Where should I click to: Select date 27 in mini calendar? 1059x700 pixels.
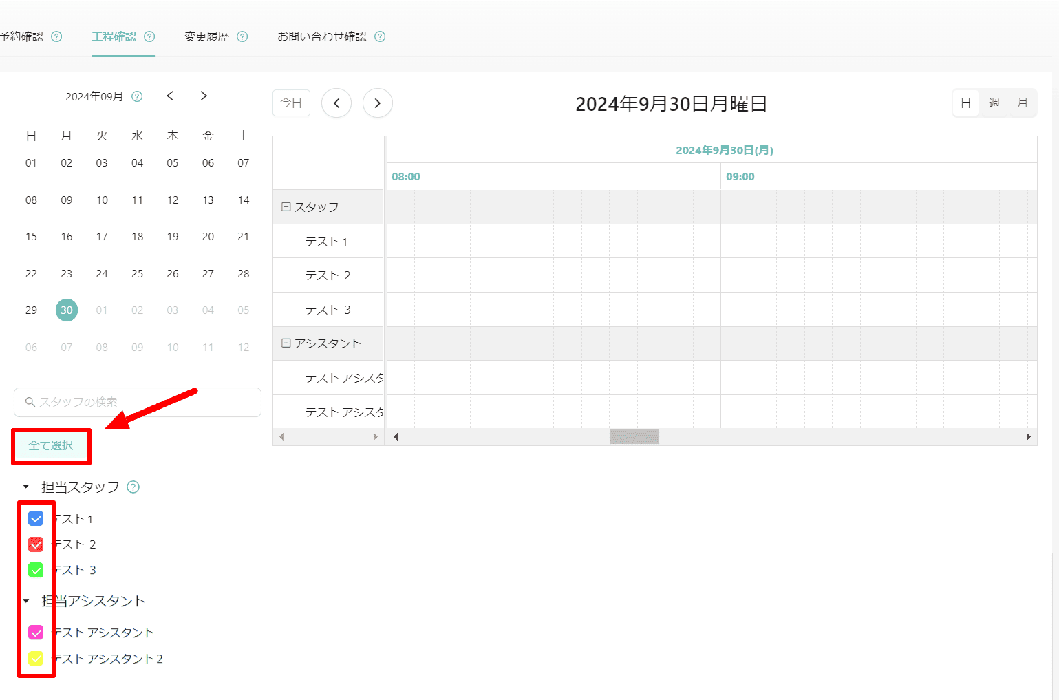pyautogui.click(x=208, y=274)
